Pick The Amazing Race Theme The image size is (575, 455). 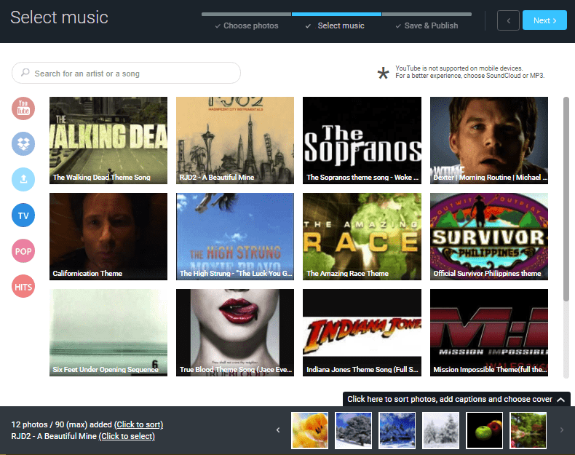pyautogui.click(x=362, y=237)
